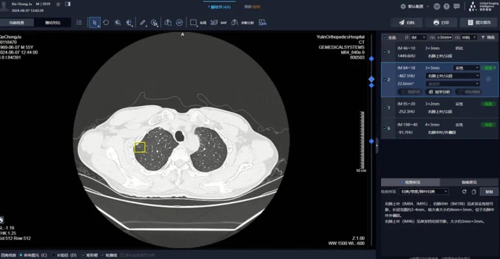The image size is (500, 259).
Task: Uncheck nodule 3 checkbox in the list
Action: pyautogui.click(x=384, y=107)
